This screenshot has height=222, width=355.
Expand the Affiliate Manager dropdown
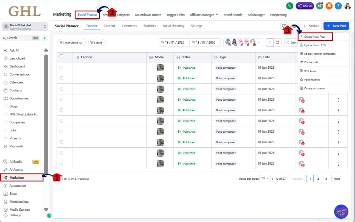[x=204, y=15]
